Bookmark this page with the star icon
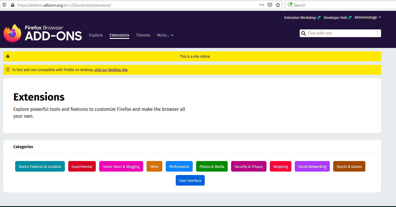The image size is (396, 207). pos(278,5)
